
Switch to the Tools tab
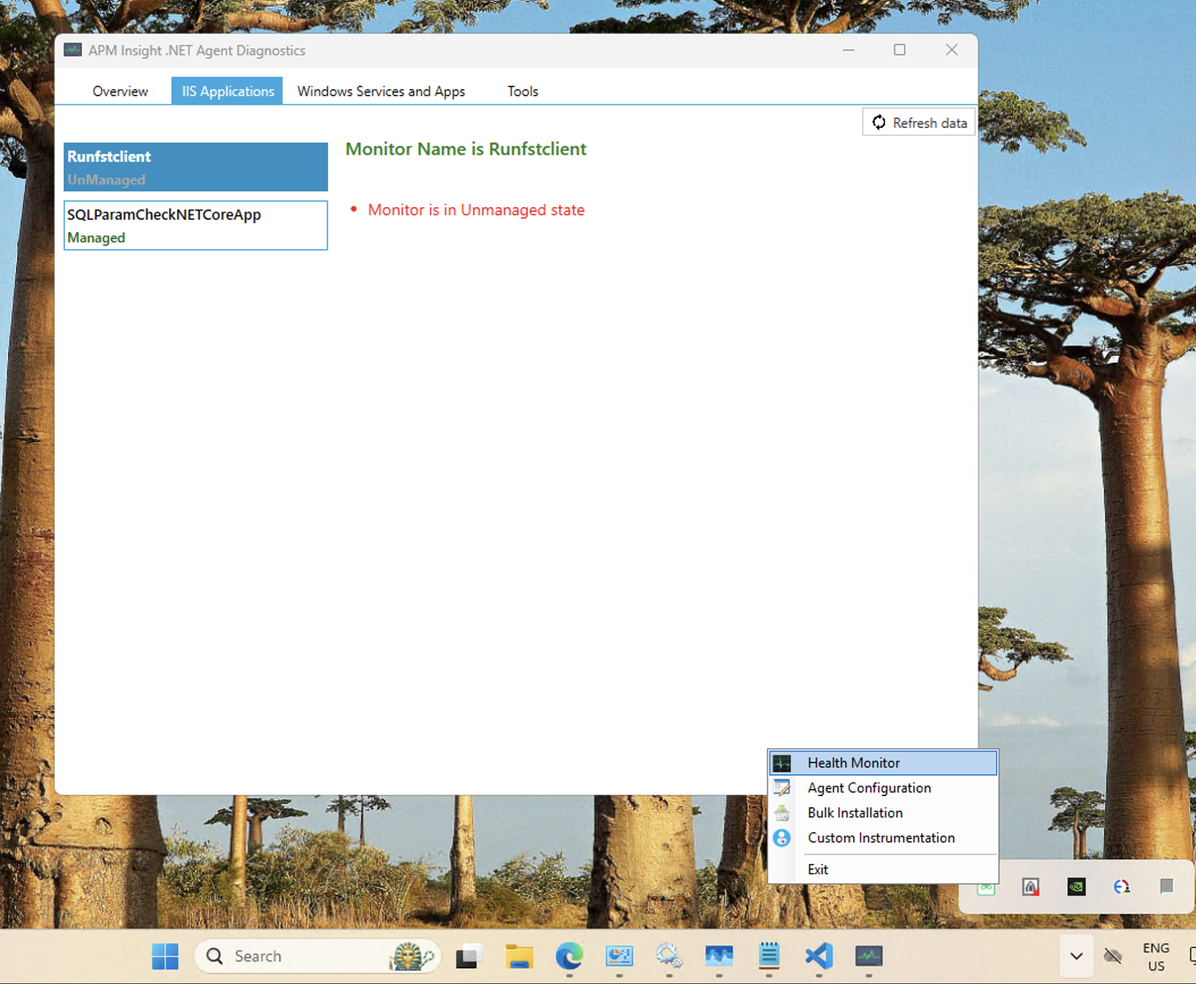point(523,91)
